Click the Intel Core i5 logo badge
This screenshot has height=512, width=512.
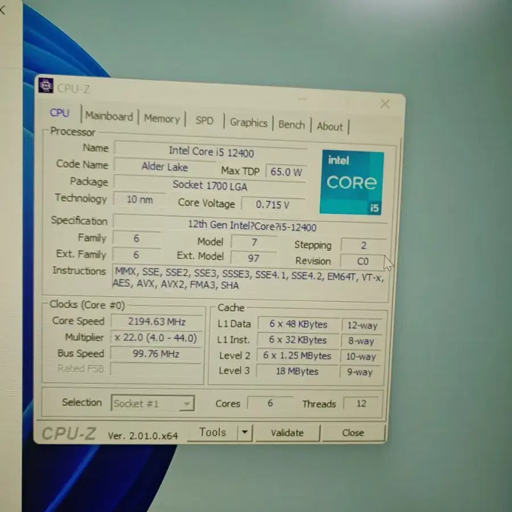[x=352, y=183]
